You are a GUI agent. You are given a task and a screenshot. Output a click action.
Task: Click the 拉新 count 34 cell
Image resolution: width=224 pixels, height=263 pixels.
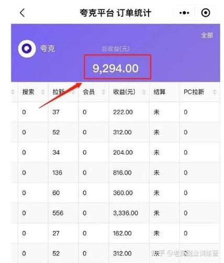tap(56, 152)
